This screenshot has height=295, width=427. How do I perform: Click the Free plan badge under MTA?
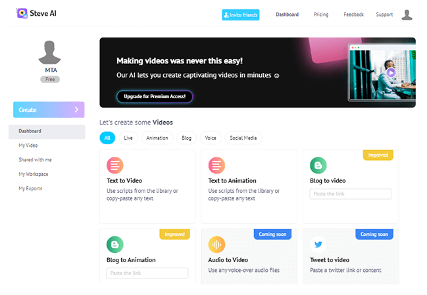tap(50, 79)
